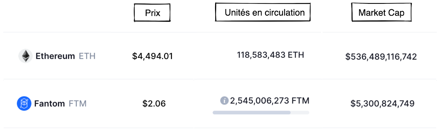
Task: Open the Fantom coin name link
Action: point(50,103)
